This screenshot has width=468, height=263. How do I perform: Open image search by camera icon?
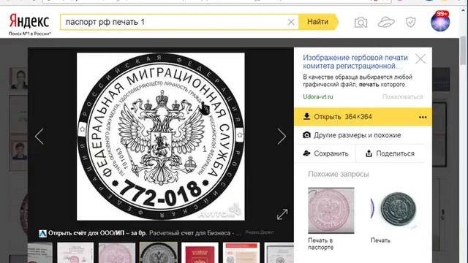361,23
